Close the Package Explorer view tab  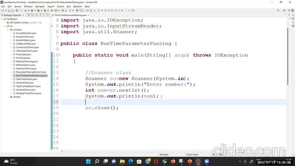pos(23,15)
